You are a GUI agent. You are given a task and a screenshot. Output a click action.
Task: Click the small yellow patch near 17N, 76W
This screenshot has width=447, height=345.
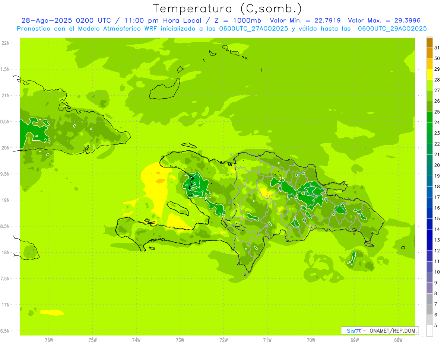tap(52, 313)
